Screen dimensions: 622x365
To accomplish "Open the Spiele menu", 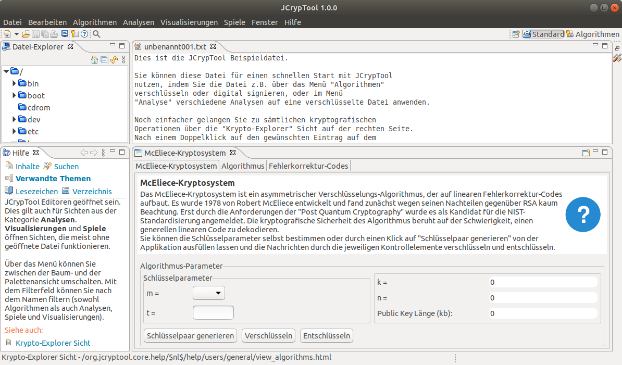I will [x=234, y=22].
